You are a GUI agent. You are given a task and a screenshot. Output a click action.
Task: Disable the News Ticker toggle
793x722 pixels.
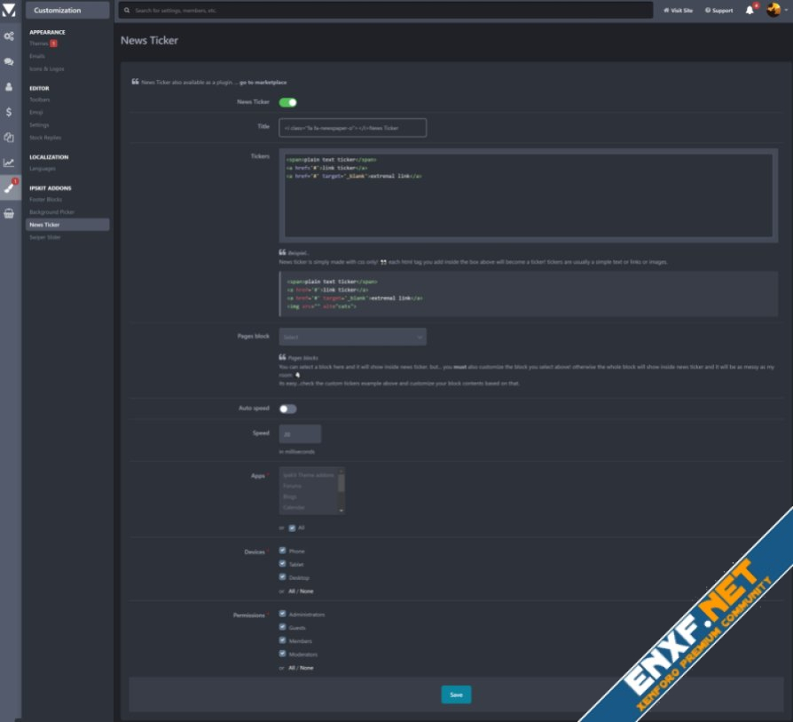click(x=287, y=102)
